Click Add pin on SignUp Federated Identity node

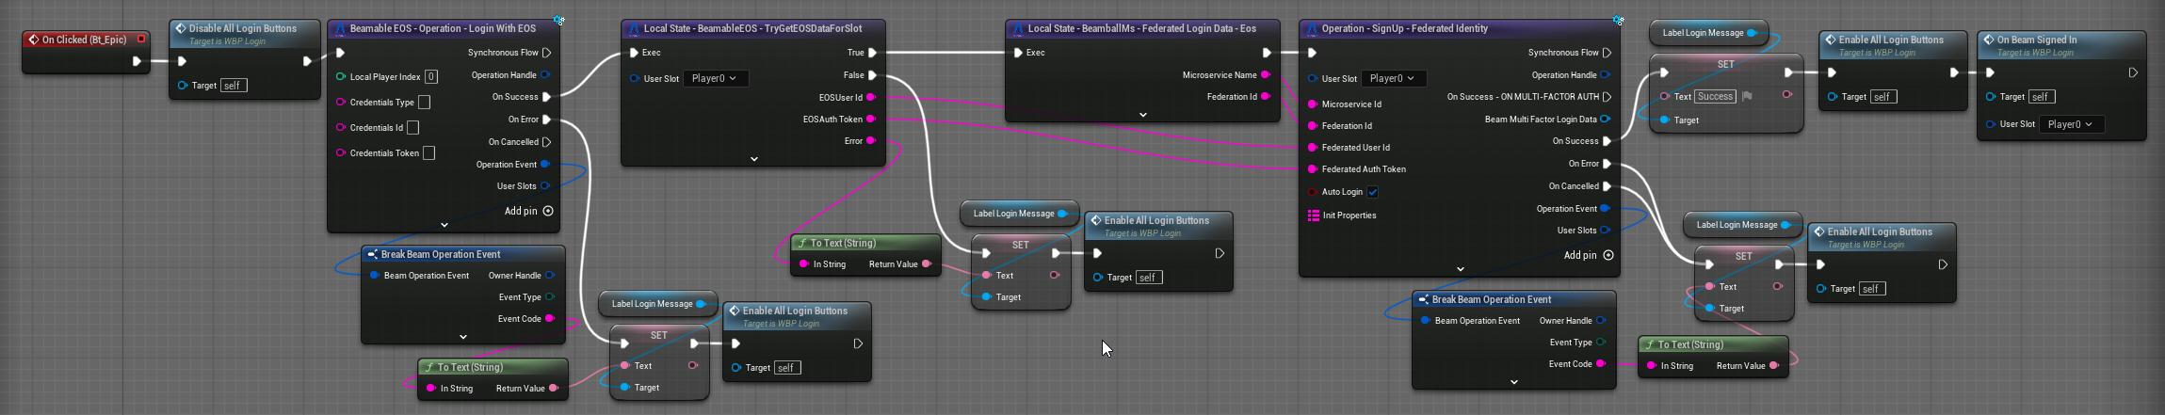click(1608, 255)
